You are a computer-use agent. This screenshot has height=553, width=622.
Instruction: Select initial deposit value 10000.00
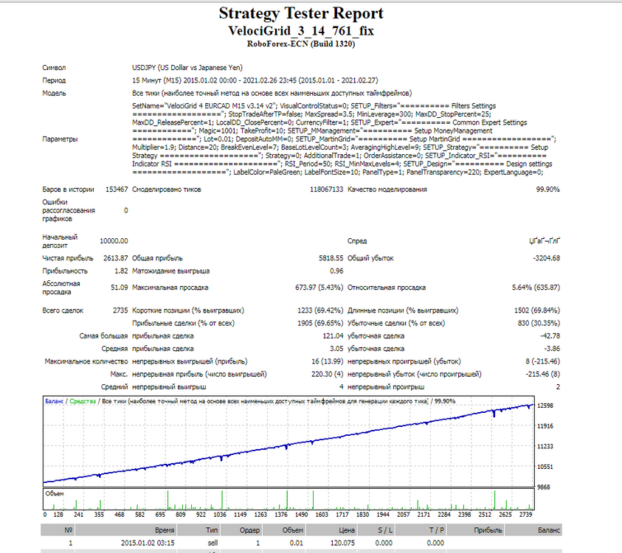pos(114,241)
